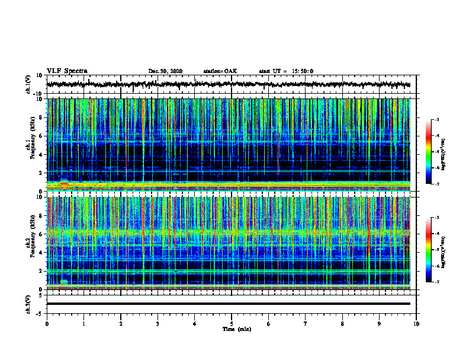Click the ch.2 frequency tick label '10'
This screenshot has height=363, width=469.
click(x=40, y=198)
